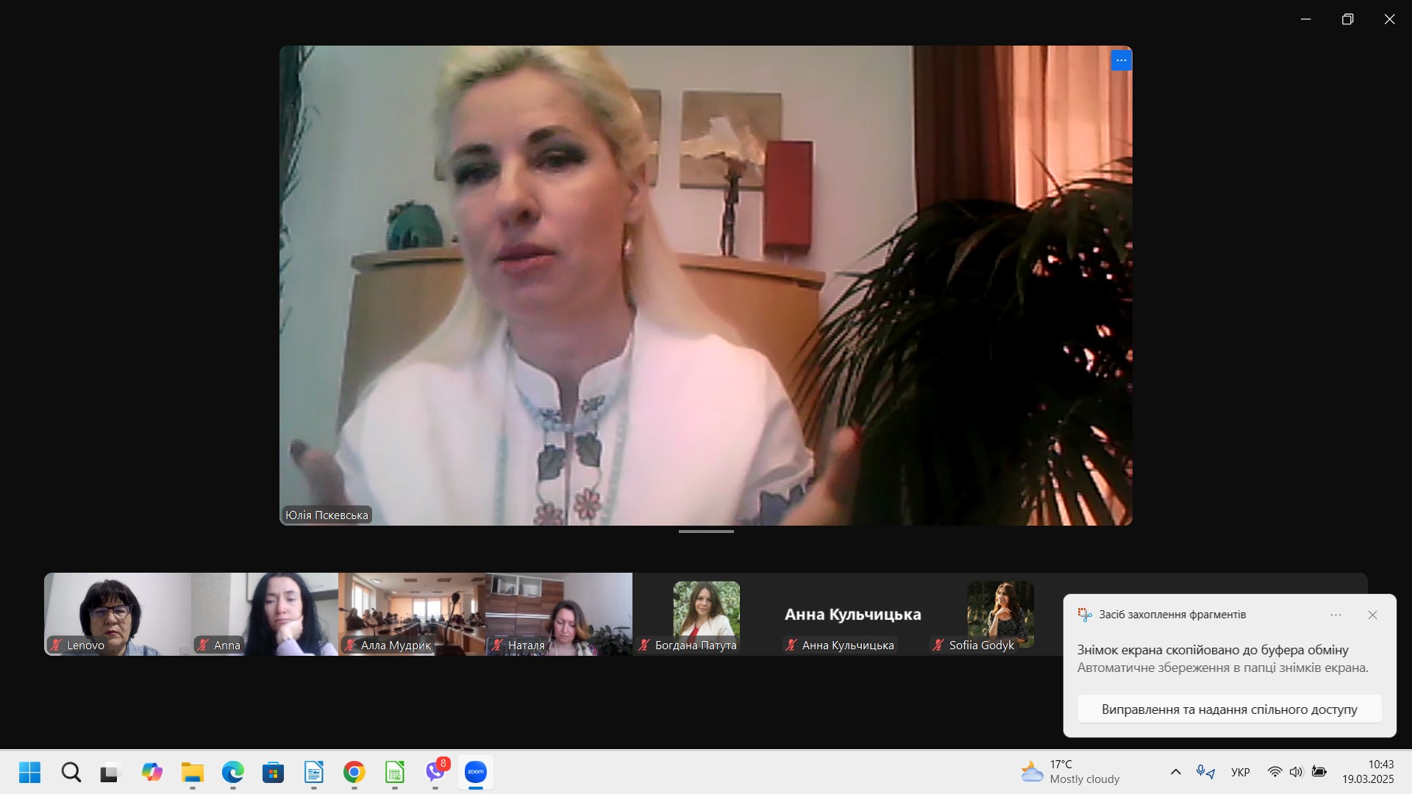1412x794 pixels.
Task: Switch the УКР keyboard language indicator
Action: (1240, 772)
